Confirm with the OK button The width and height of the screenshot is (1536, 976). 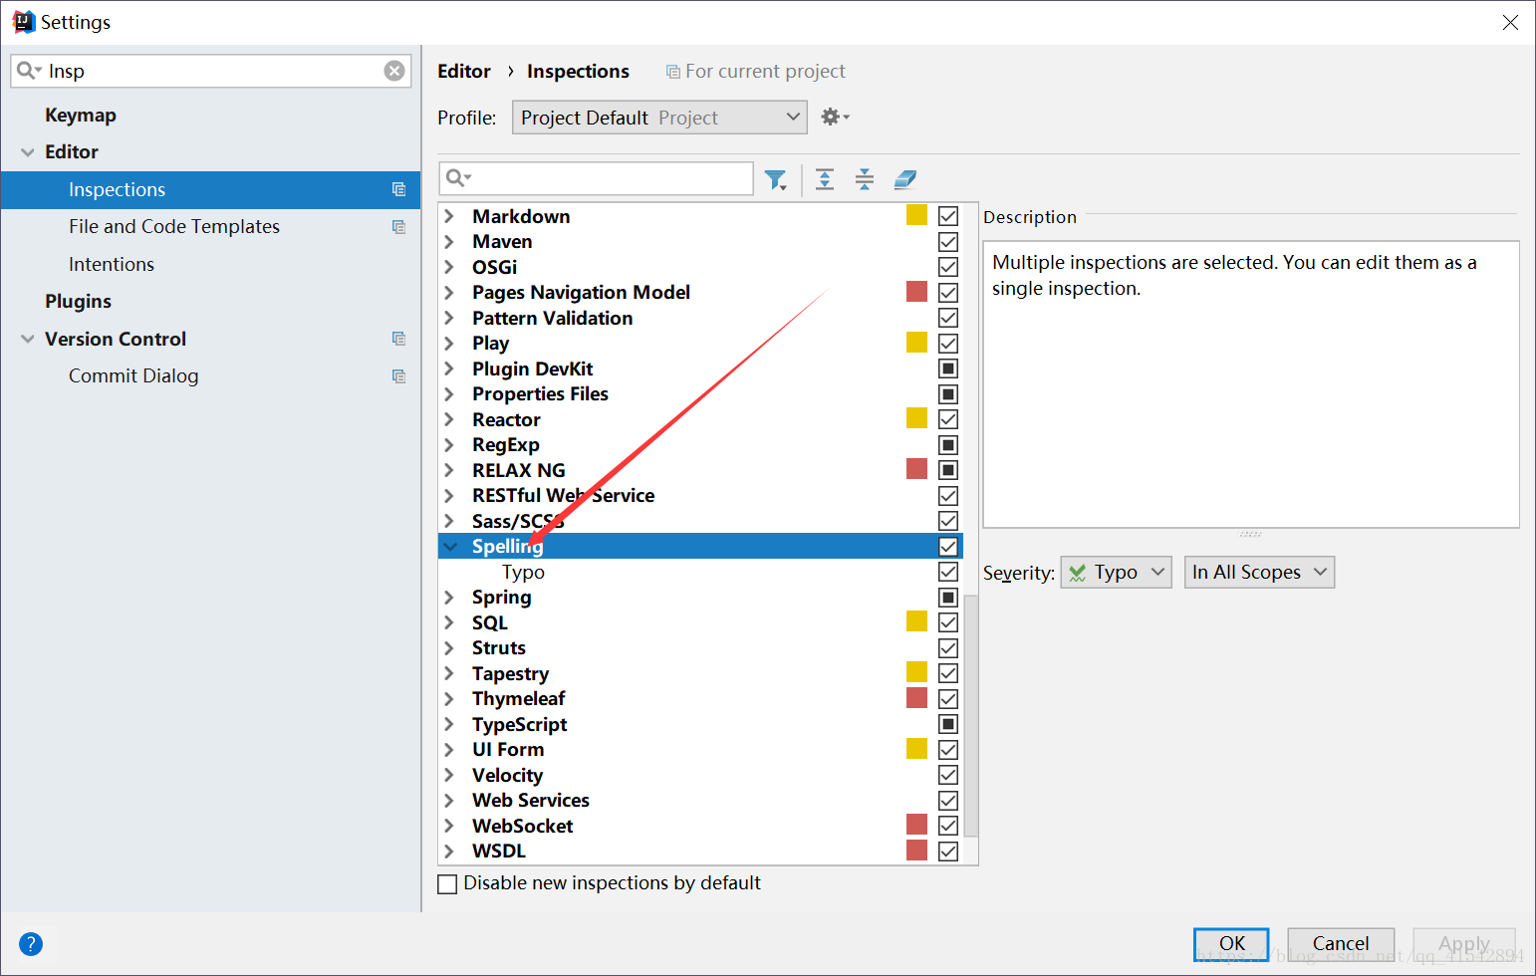[1231, 944]
